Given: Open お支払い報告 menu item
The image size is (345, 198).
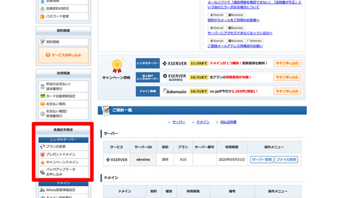Looking at the screenshot, I should (x=63, y=104).
